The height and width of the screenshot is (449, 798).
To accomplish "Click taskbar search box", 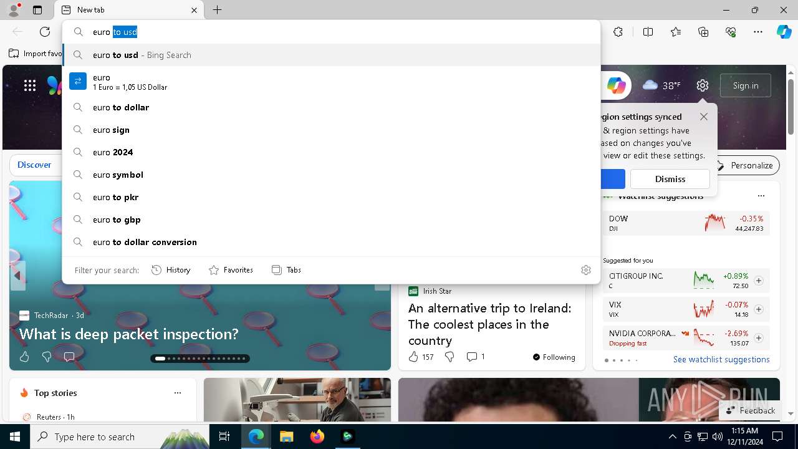I will coord(120,437).
